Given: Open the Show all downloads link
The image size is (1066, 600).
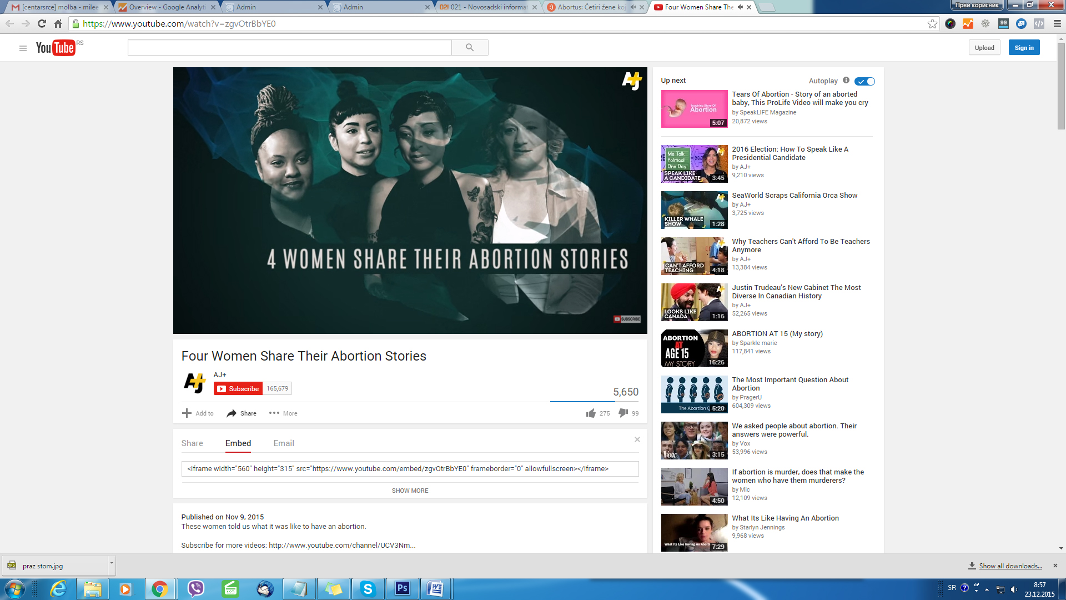Looking at the screenshot, I should [x=1010, y=566].
